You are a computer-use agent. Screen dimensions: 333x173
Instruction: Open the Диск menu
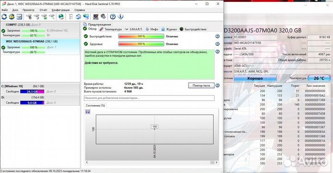(x=15, y=10)
